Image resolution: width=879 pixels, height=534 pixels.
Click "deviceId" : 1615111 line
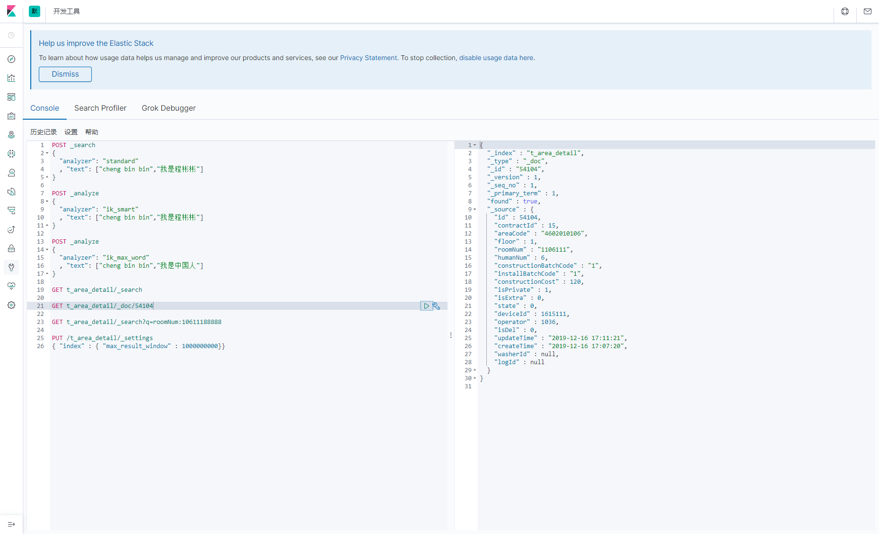[532, 314]
